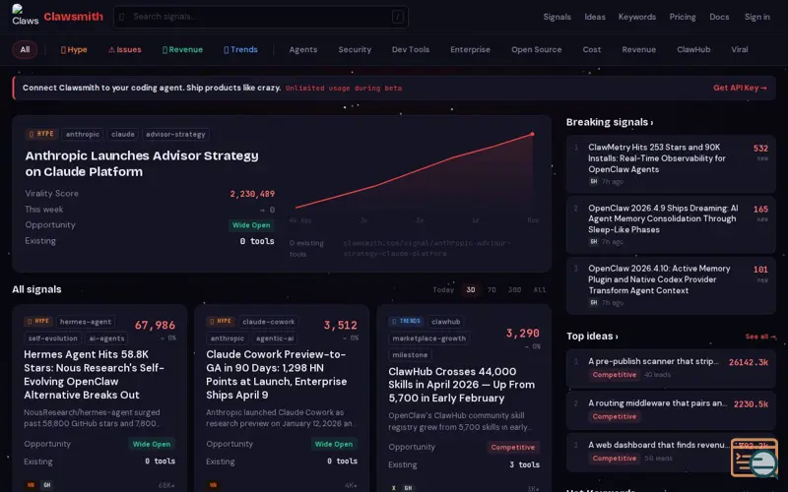Image resolution: width=788 pixels, height=492 pixels.
Task: Click the HYPE badge on Anthropic Advisor card
Action: click(41, 135)
